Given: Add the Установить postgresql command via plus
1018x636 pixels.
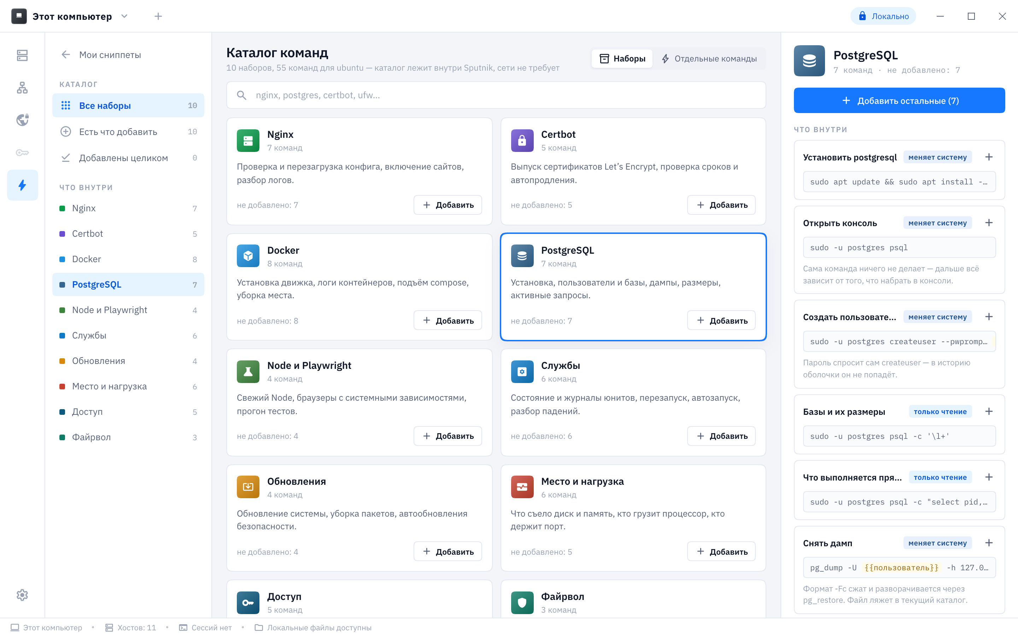Looking at the screenshot, I should click(x=989, y=157).
